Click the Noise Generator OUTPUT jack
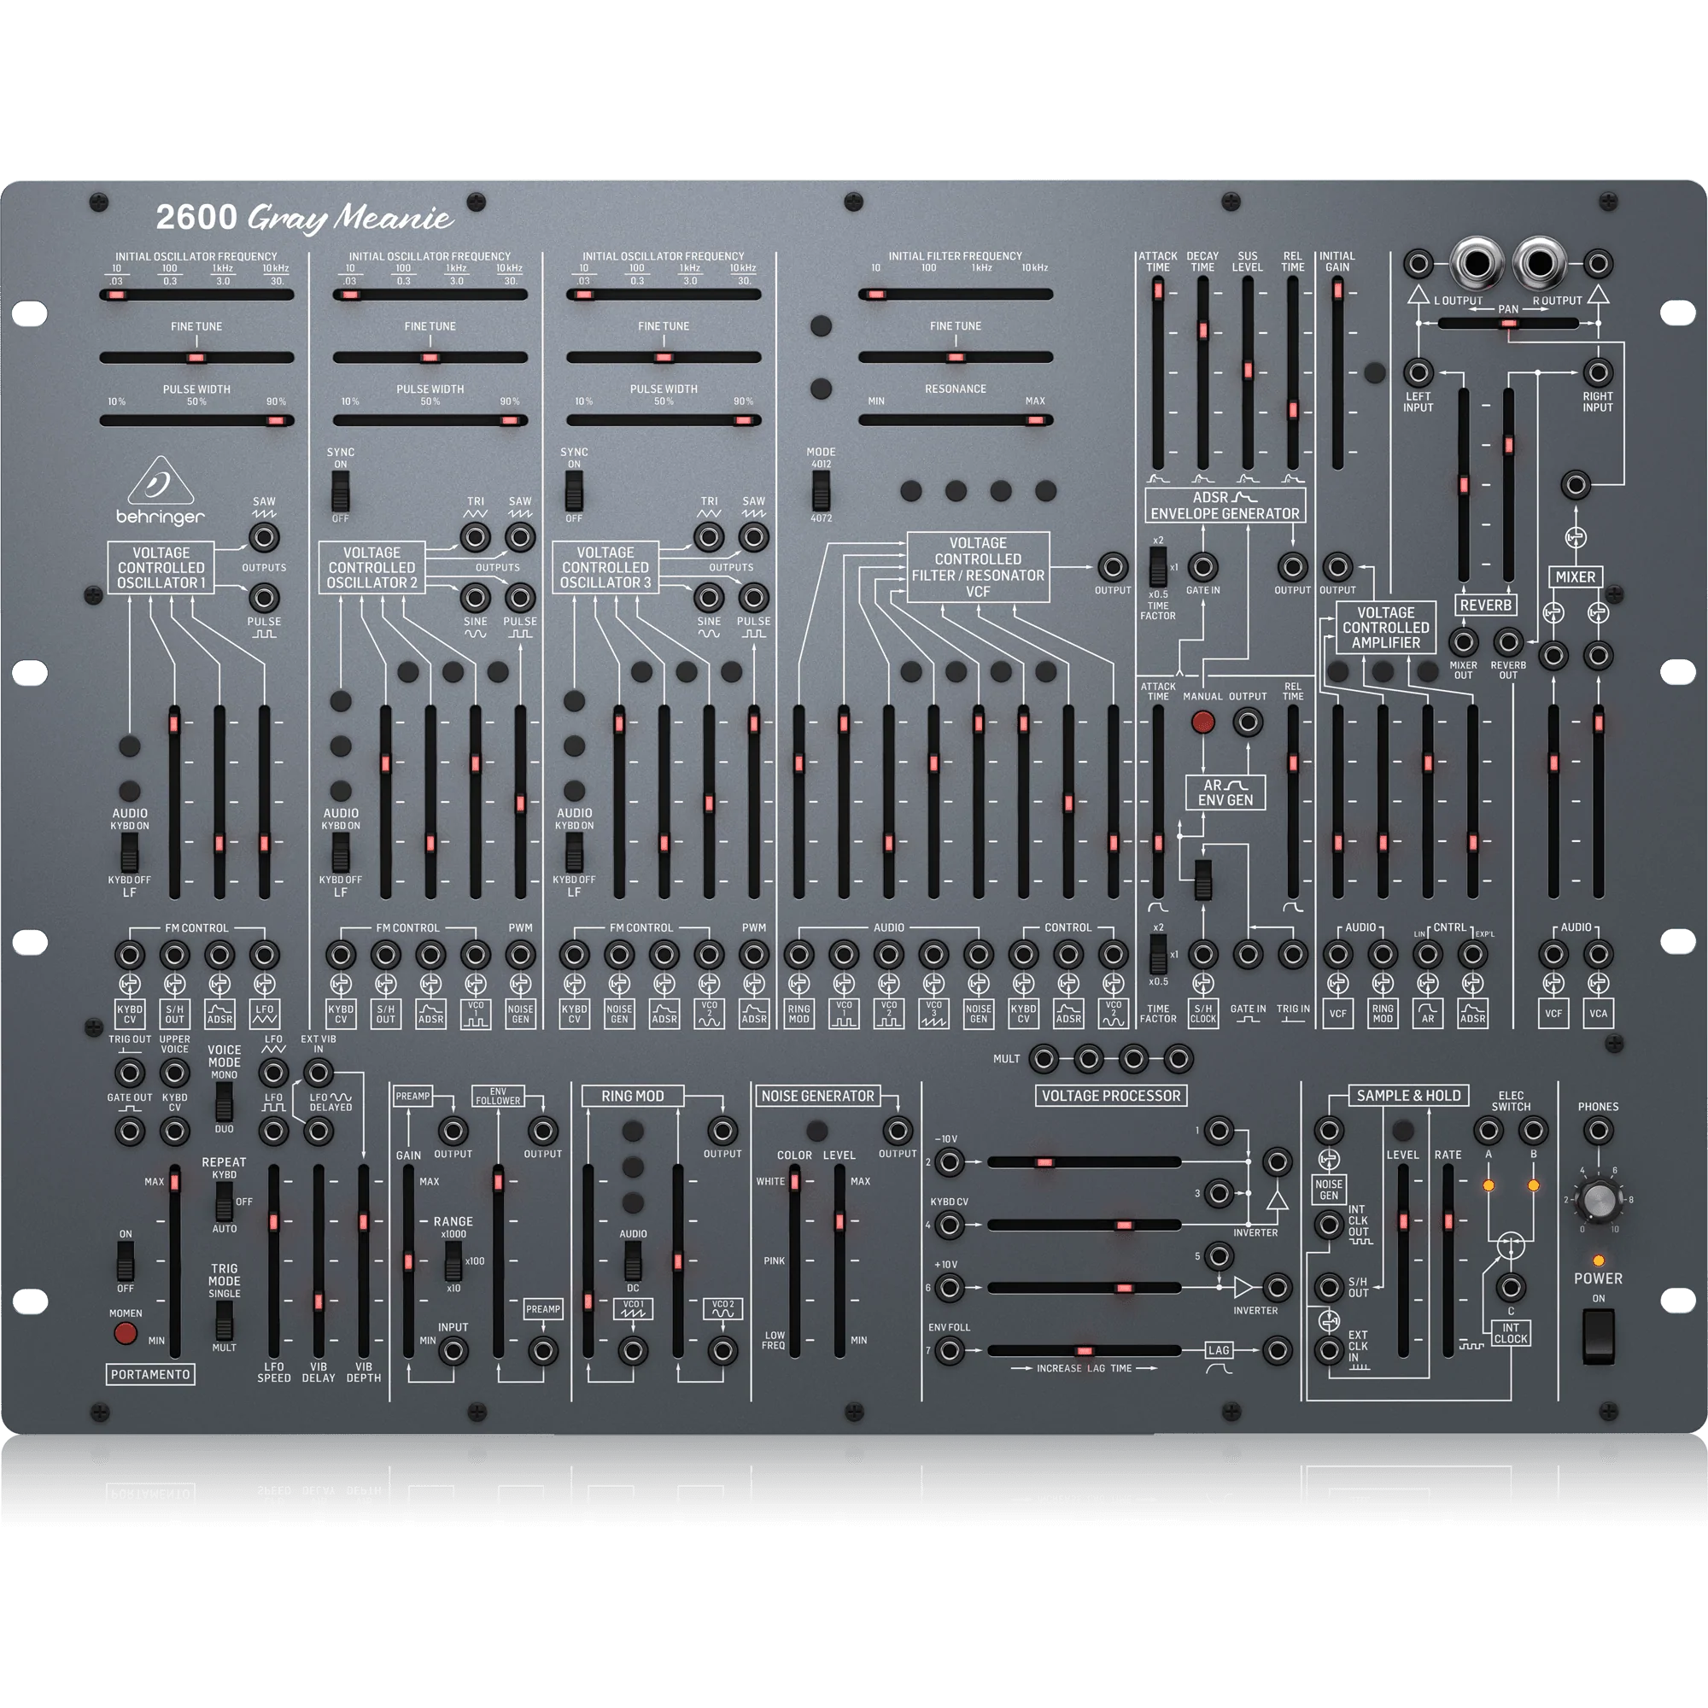 point(898,1130)
